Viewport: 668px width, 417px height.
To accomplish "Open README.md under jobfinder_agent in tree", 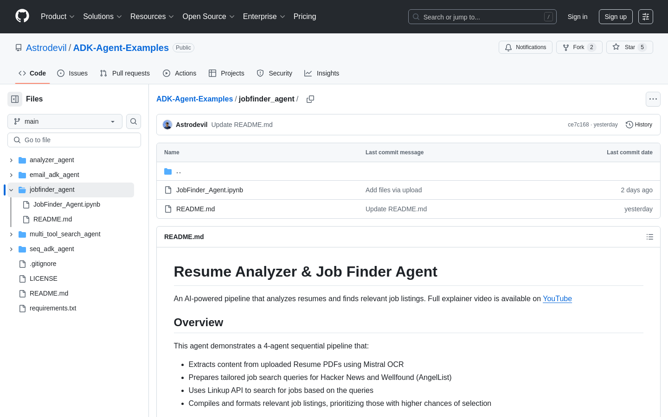I will 52,219.
